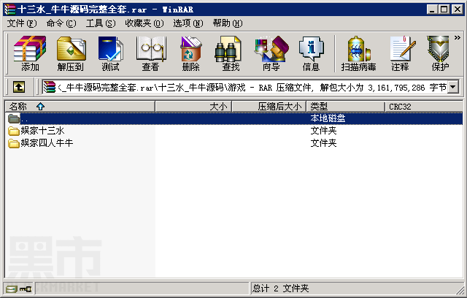Image resolution: width=467 pixels, height=298 pixels.
Task: Click the 解压到 (Extract to) icon
Action: click(71, 53)
